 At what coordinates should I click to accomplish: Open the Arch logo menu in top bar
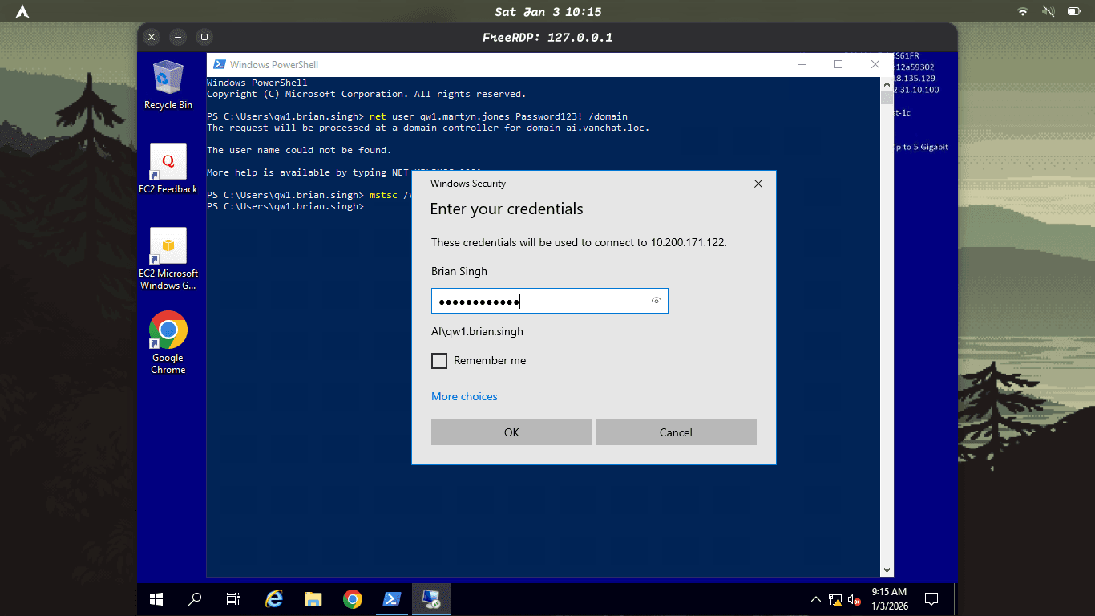(x=22, y=11)
